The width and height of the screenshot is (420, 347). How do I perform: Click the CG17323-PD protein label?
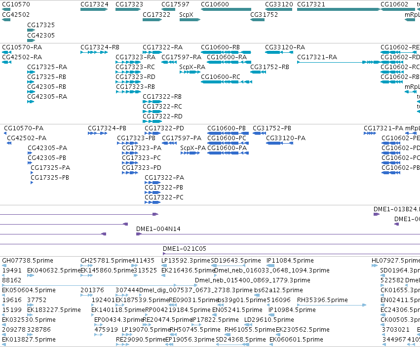click(142, 168)
